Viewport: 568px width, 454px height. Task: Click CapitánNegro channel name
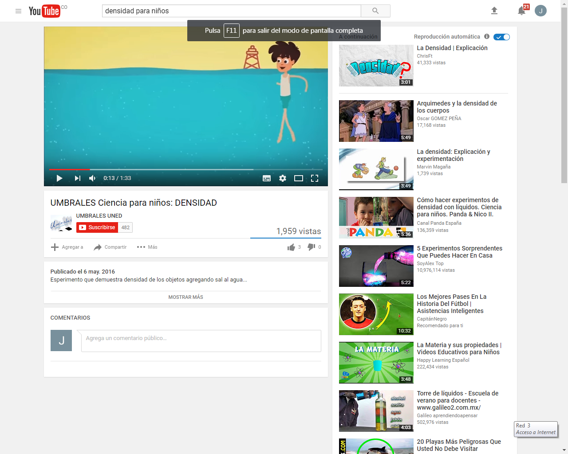pos(432,319)
